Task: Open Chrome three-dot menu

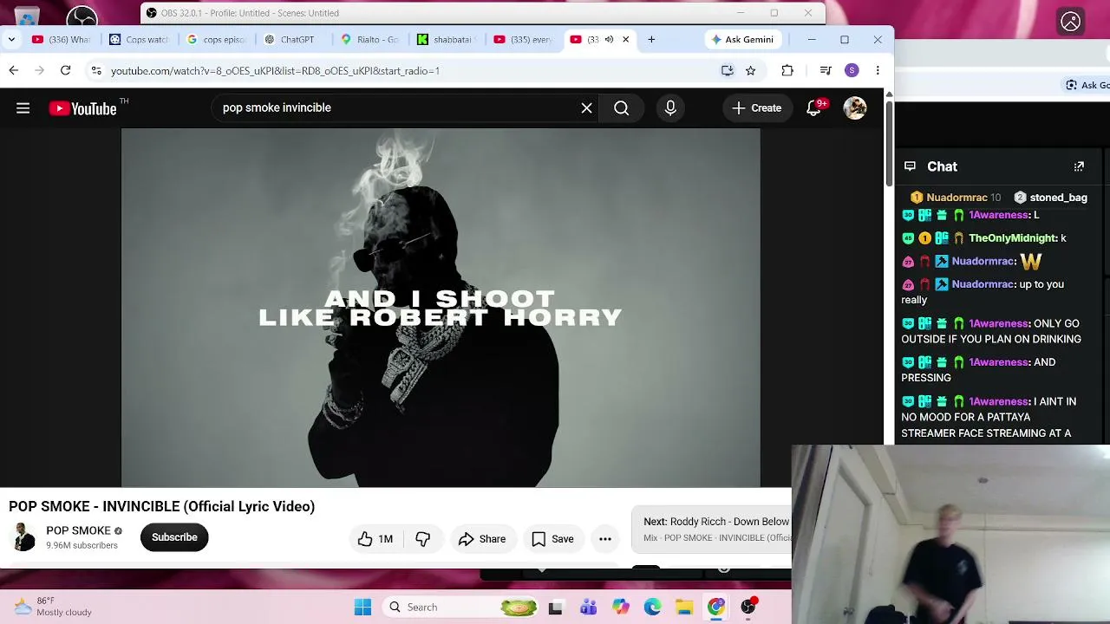Action: point(878,71)
